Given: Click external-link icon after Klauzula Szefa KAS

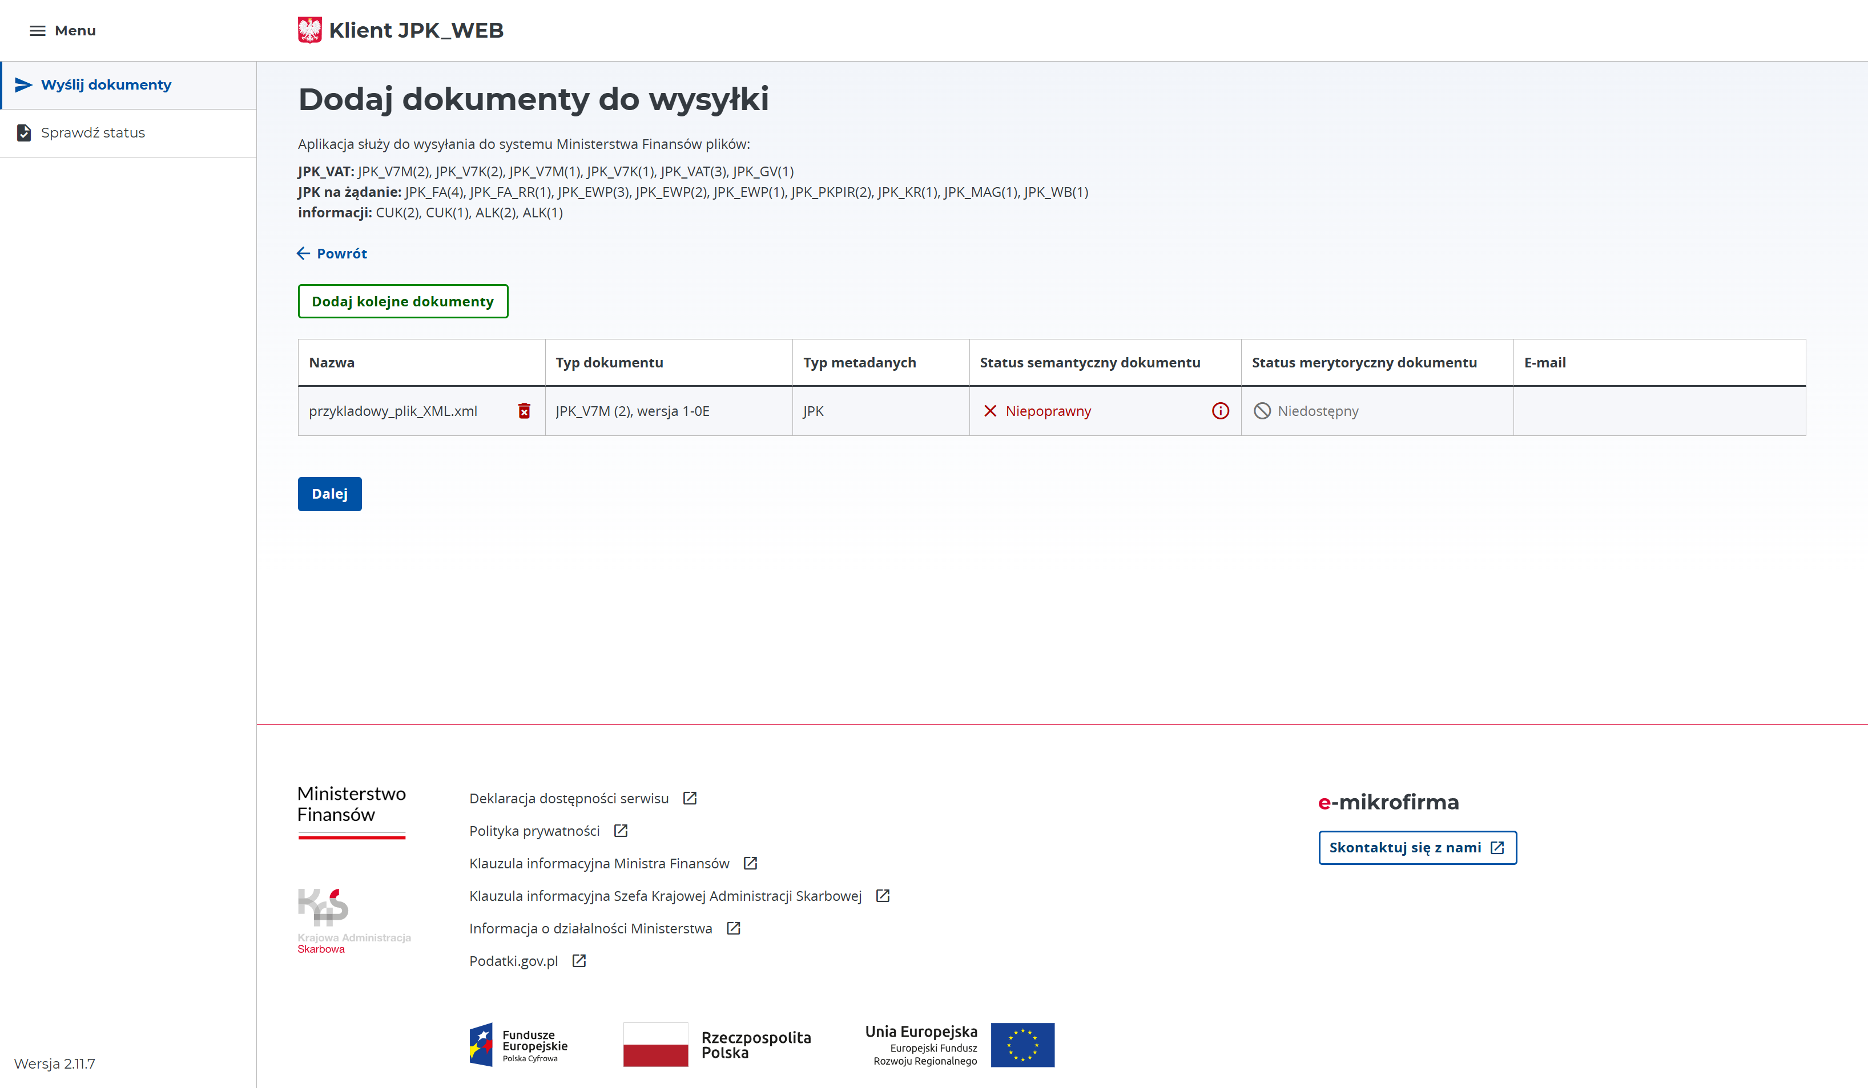Looking at the screenshot, I should [x=882, y=896].
